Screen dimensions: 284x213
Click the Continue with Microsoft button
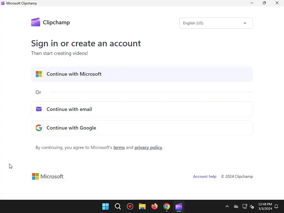pos(142,74)
